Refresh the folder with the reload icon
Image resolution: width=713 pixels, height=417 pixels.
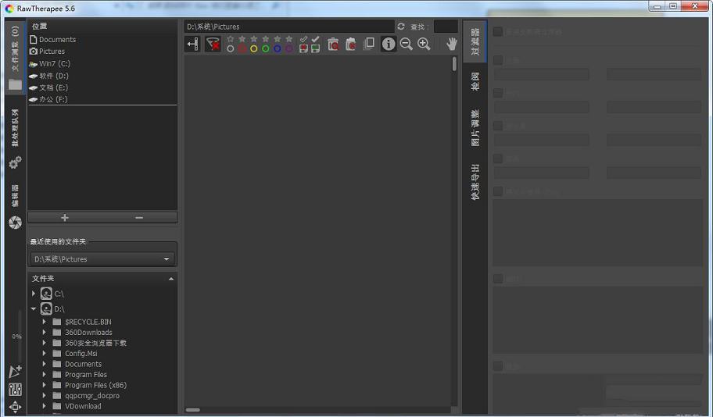click(x=401, y=27)
